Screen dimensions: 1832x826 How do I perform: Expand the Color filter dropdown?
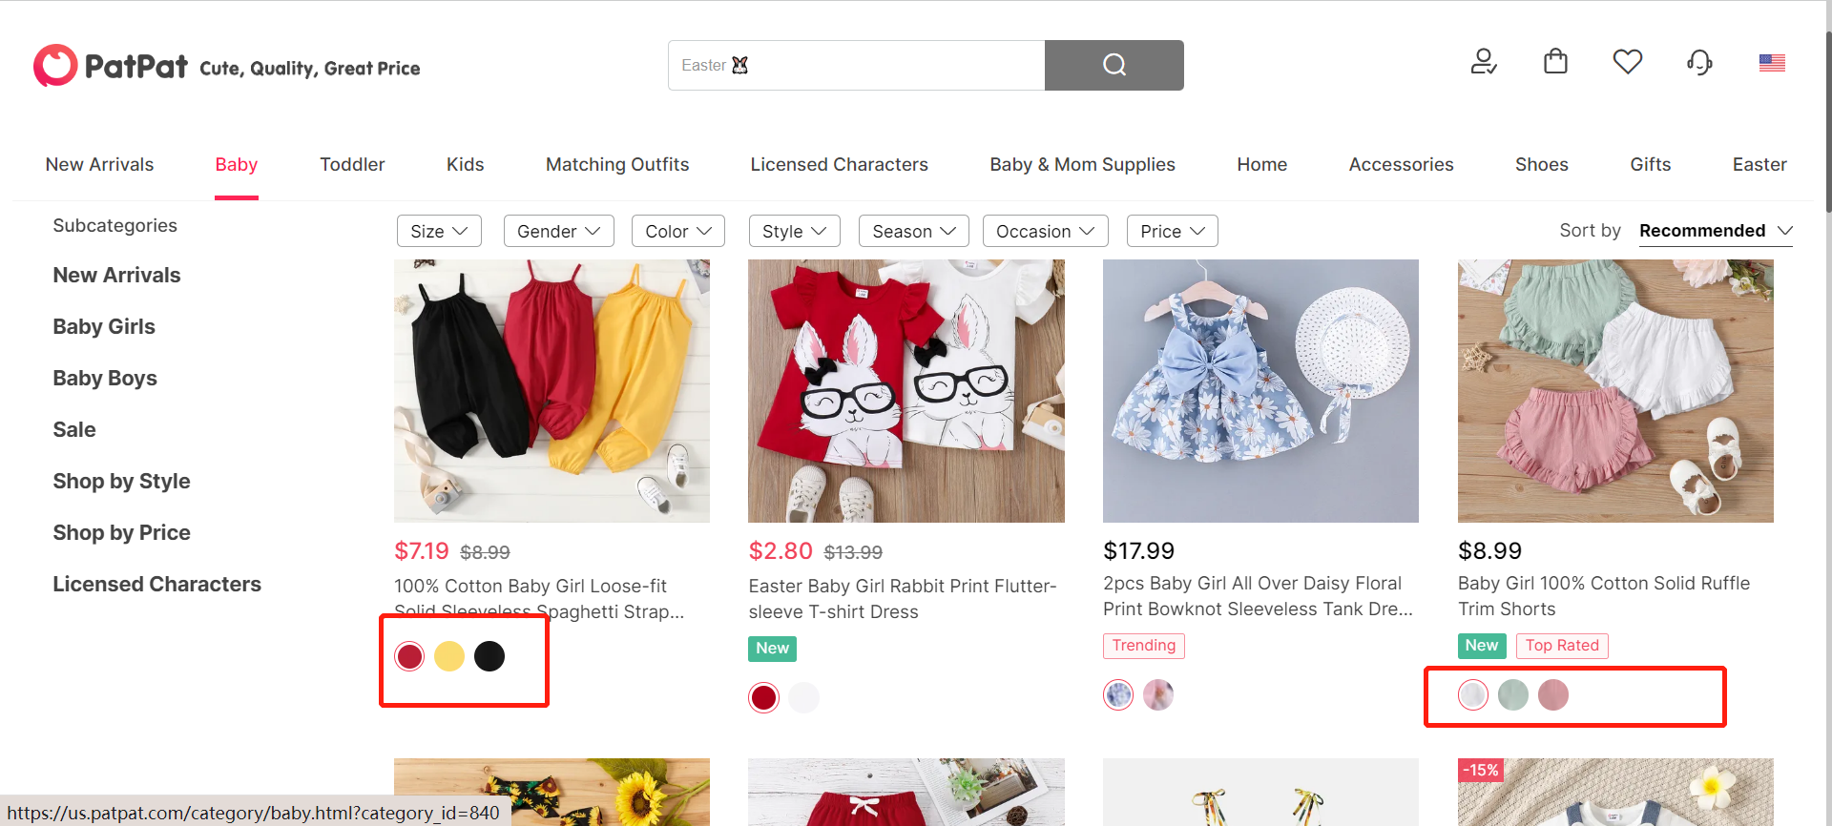coord(678,231)
